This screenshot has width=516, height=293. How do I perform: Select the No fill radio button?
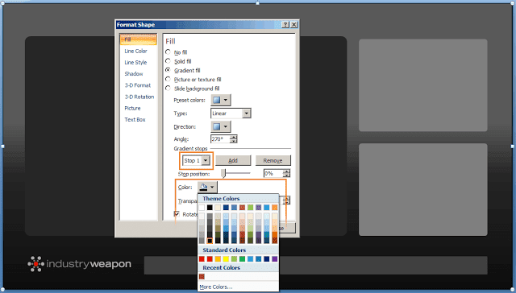169,52
